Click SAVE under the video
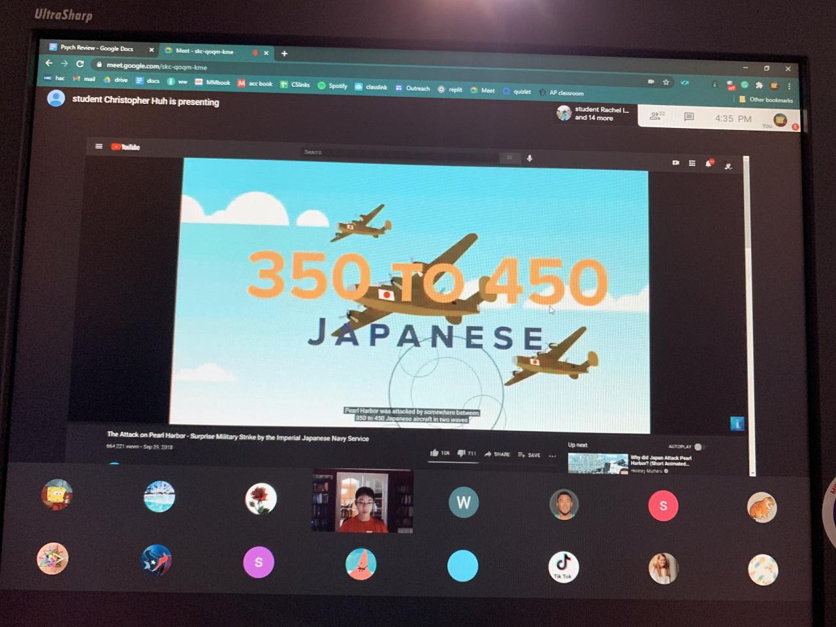Viewport: 836px width, 627px height. (529, 455)
